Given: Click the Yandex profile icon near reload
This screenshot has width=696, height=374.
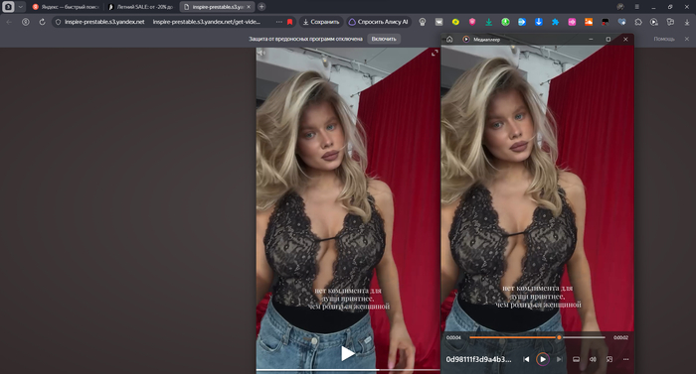Looking at the screenshot, I should [26, 22].
